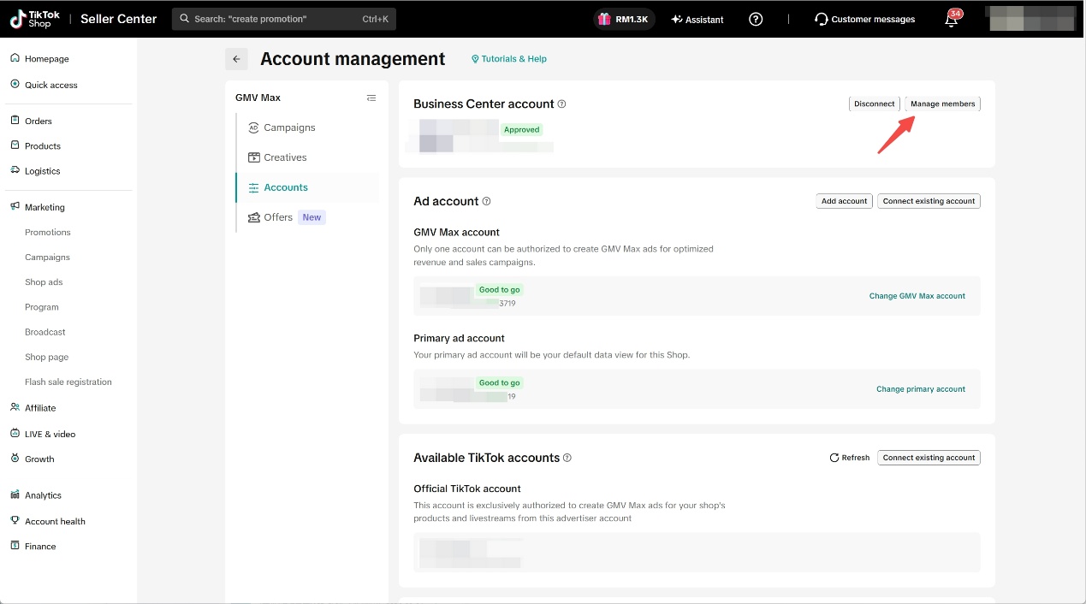Screen dimensions: 1086x604
Task: Open Shop ads in sidebar
Action: coord(44,281)
